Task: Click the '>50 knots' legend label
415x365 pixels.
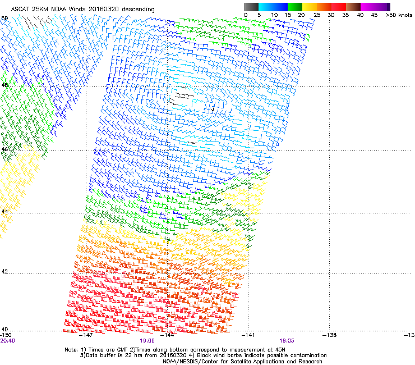Action: tap(399, 15)
